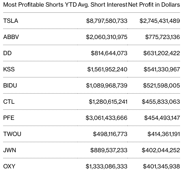Click TSLA's net profit value $2,745,431,489
This screenshot has height=173, width=182.
pyautogui.click(x=159, y=21)
